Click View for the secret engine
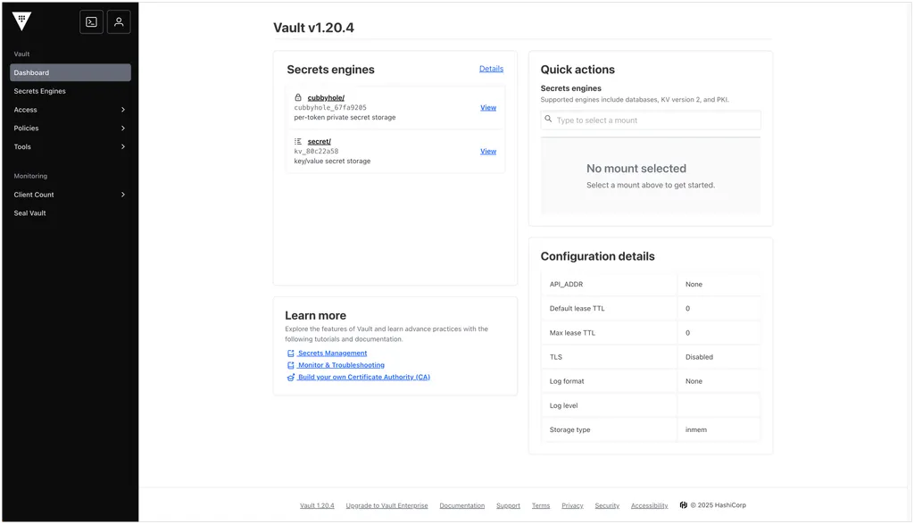This screenshot has width=914, height=524. (x=488, y=152)
